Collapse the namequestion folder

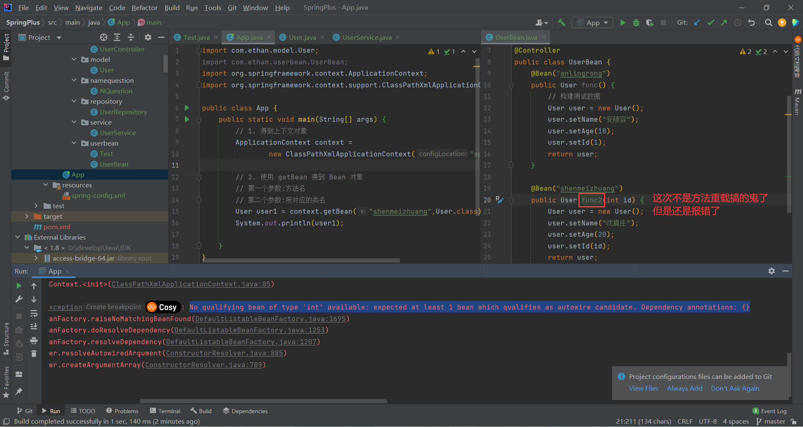(x=74, y=80)
